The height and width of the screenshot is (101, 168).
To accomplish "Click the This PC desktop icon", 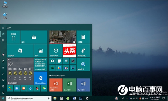I will point(5,4).
